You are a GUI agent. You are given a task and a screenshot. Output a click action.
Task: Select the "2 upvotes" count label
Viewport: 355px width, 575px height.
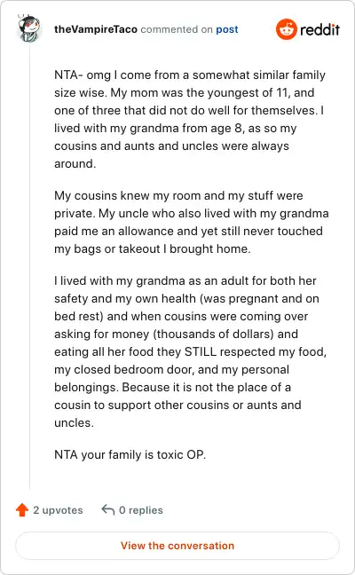click(x=58, y=510)
